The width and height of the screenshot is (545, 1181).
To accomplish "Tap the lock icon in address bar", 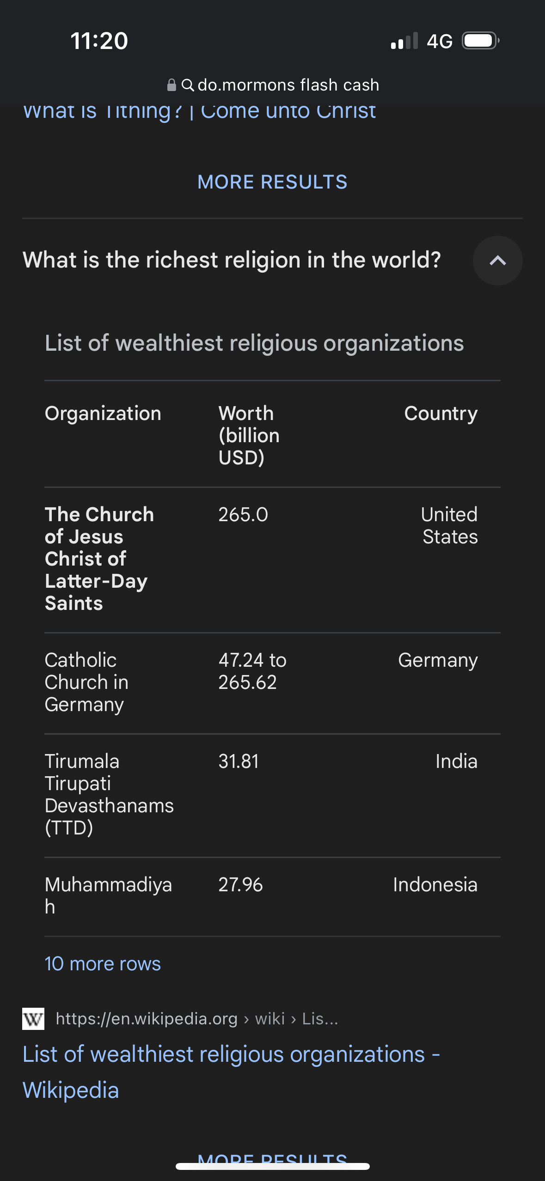I will (171, 85).
